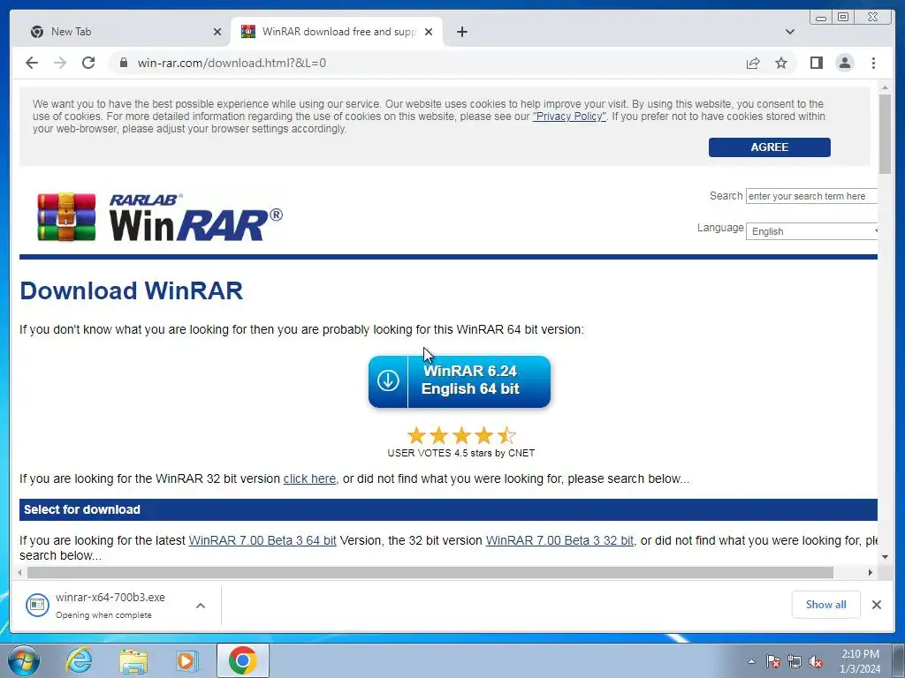Expand download item options chevron
Screen dimensions: 905x678
[201, 606]
